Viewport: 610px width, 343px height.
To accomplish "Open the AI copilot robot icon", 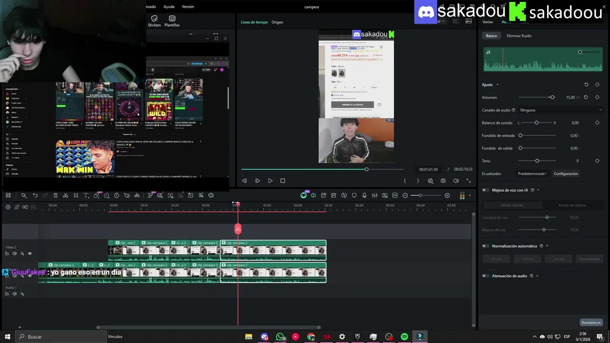I will (x=303, y=195).
